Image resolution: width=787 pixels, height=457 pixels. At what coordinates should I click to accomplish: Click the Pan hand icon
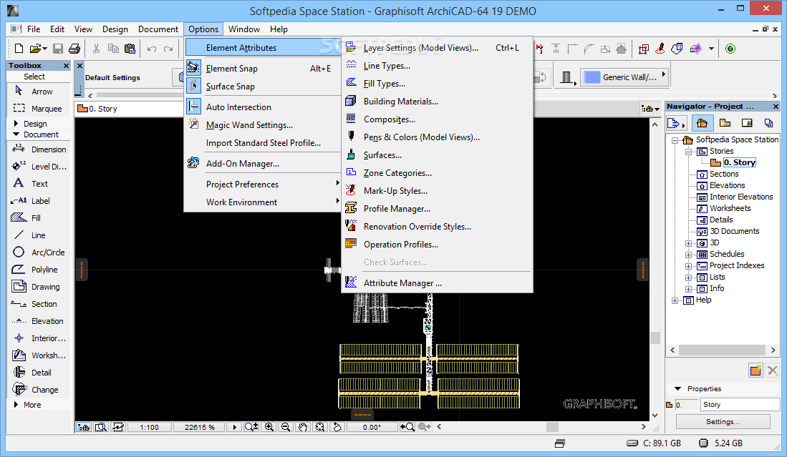303,427
